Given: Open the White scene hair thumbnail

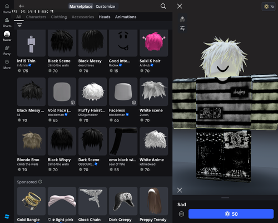Looking at the screenshot, I should click(x=154, y=92).
